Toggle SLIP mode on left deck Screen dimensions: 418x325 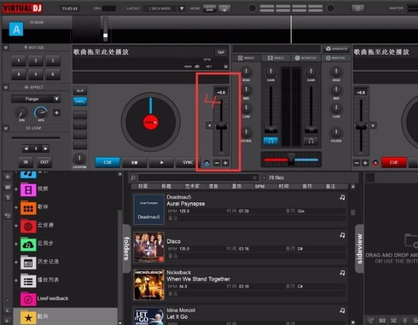pos(80,91)
